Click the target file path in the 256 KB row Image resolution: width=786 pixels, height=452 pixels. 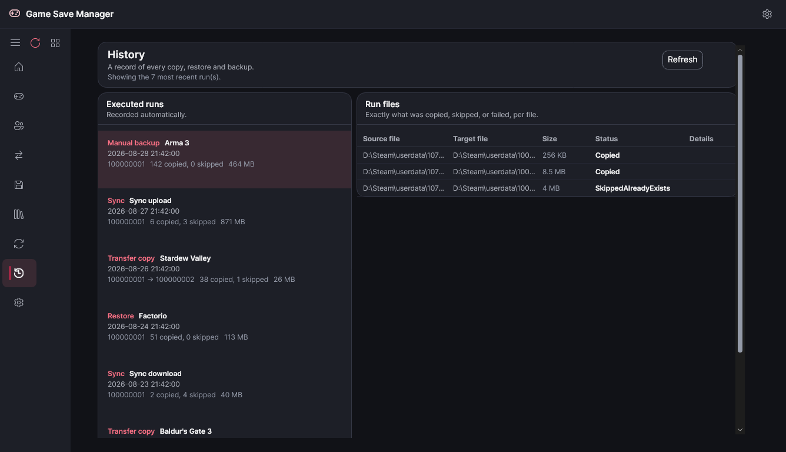tap(494, 155)
